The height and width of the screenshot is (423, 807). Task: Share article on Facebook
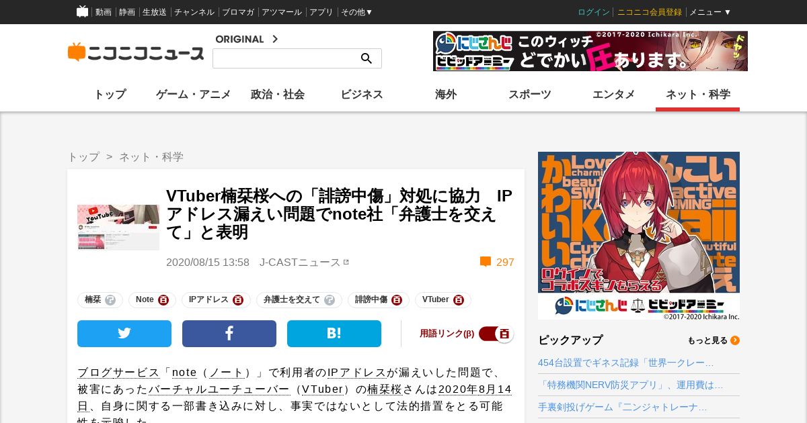[229, 334]
